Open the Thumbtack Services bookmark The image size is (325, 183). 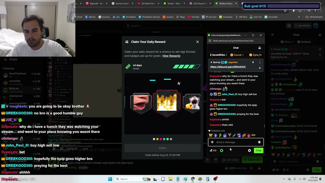point(149,17)
